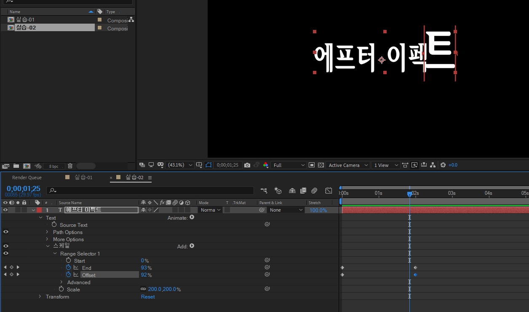Click the timeline current time 0;00;01;25
Screen dimensions: 529x312
click(24, 188)
